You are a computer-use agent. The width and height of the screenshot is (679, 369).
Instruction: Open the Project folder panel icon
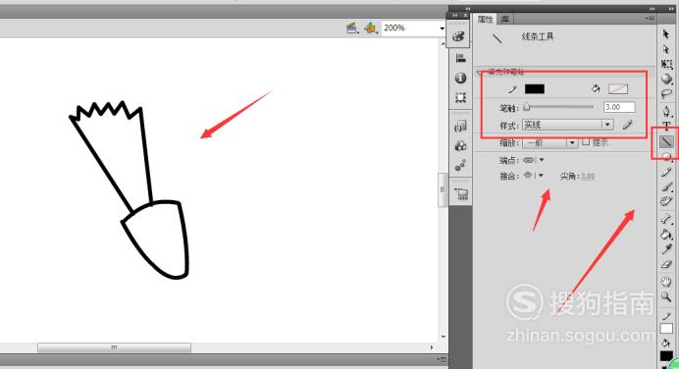click(461, 194)
